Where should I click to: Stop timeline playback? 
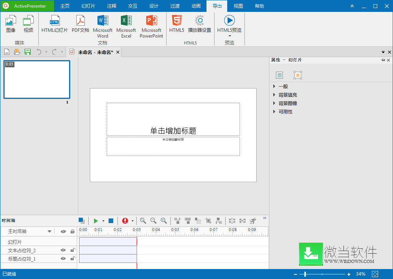pyautogui.click(x=111, y=221)
